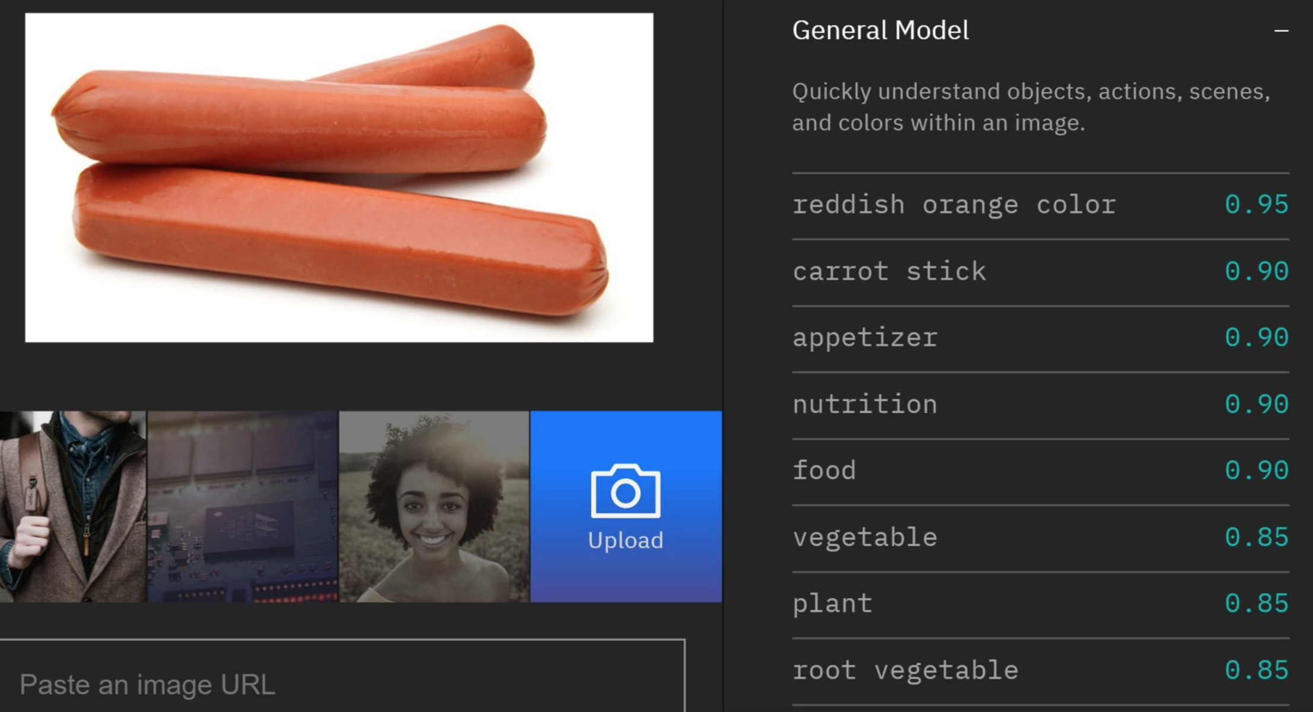Click the 0.90 score beside carrot stick
The width and height of the screenshot is (1313, 712).
pos(1257,272)
